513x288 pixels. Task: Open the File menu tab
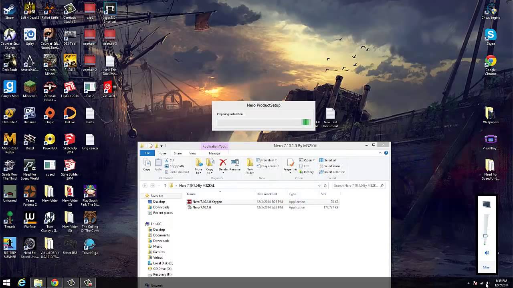147,153
